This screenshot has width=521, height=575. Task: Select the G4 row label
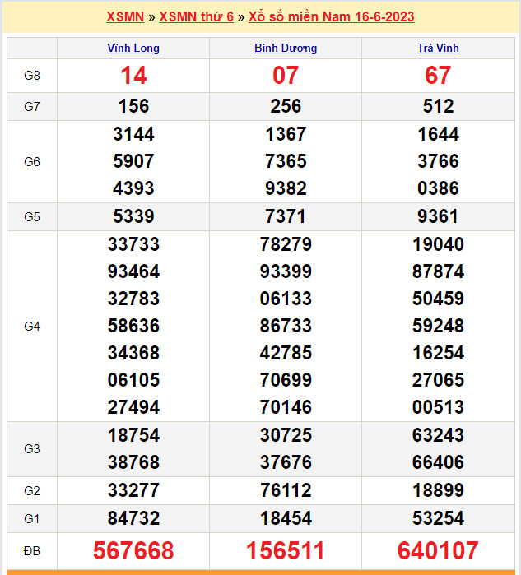(32, 327)
